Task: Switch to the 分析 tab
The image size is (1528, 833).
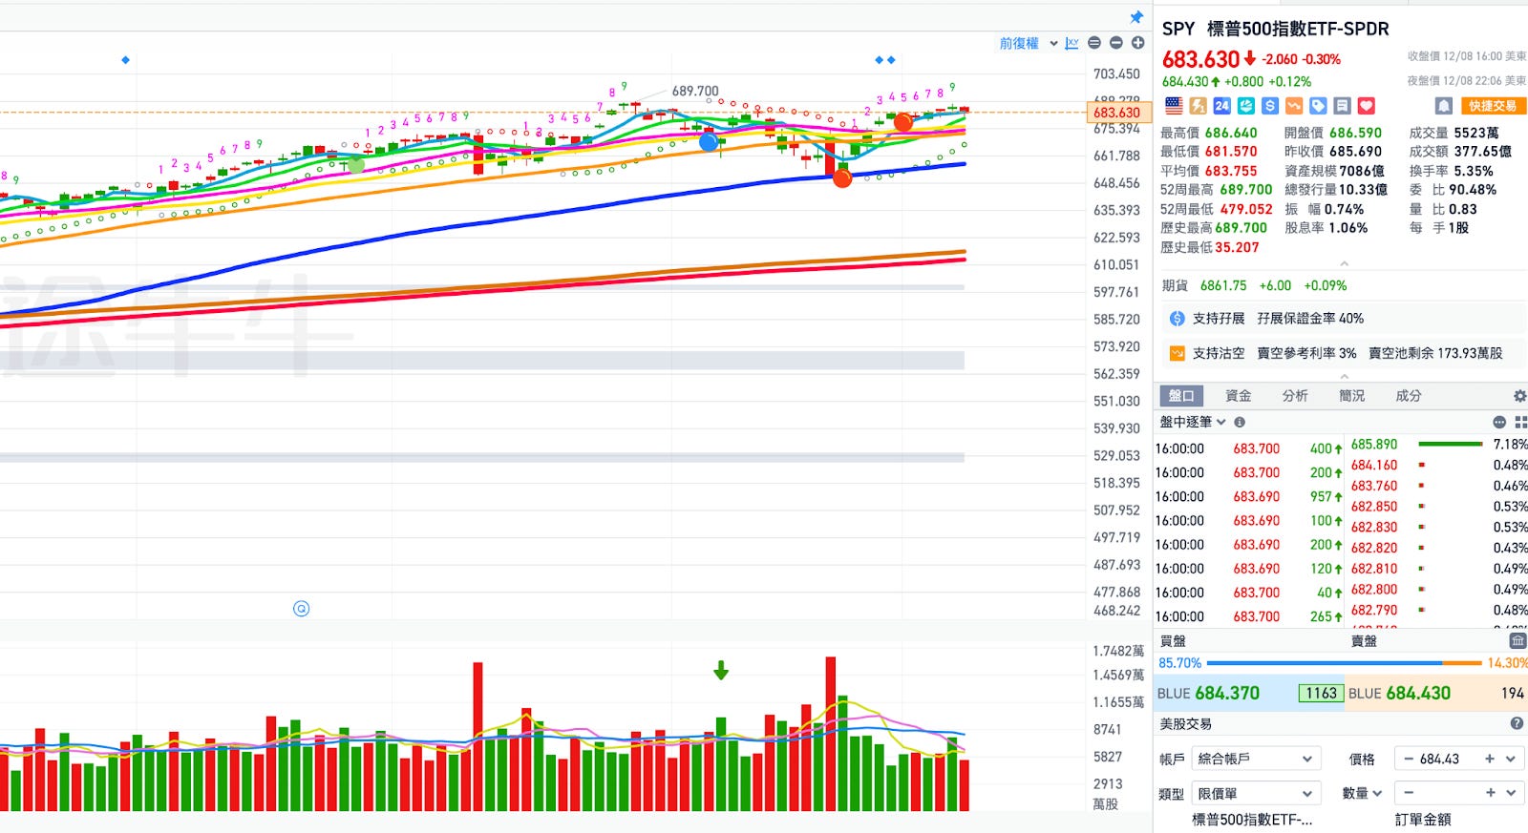Action: tap(1295, 396)
